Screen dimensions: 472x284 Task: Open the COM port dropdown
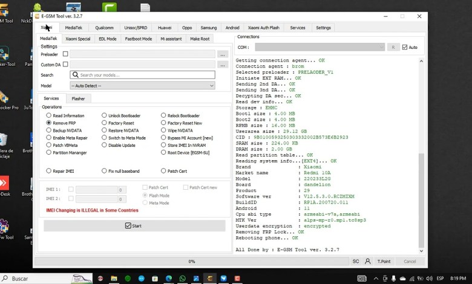[320, 47]
